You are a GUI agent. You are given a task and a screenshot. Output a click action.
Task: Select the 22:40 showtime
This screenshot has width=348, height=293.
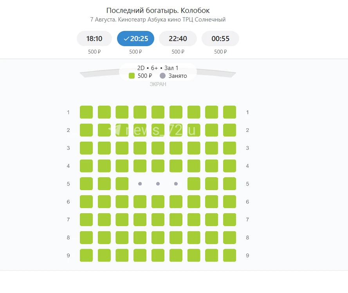coord(178,39)
